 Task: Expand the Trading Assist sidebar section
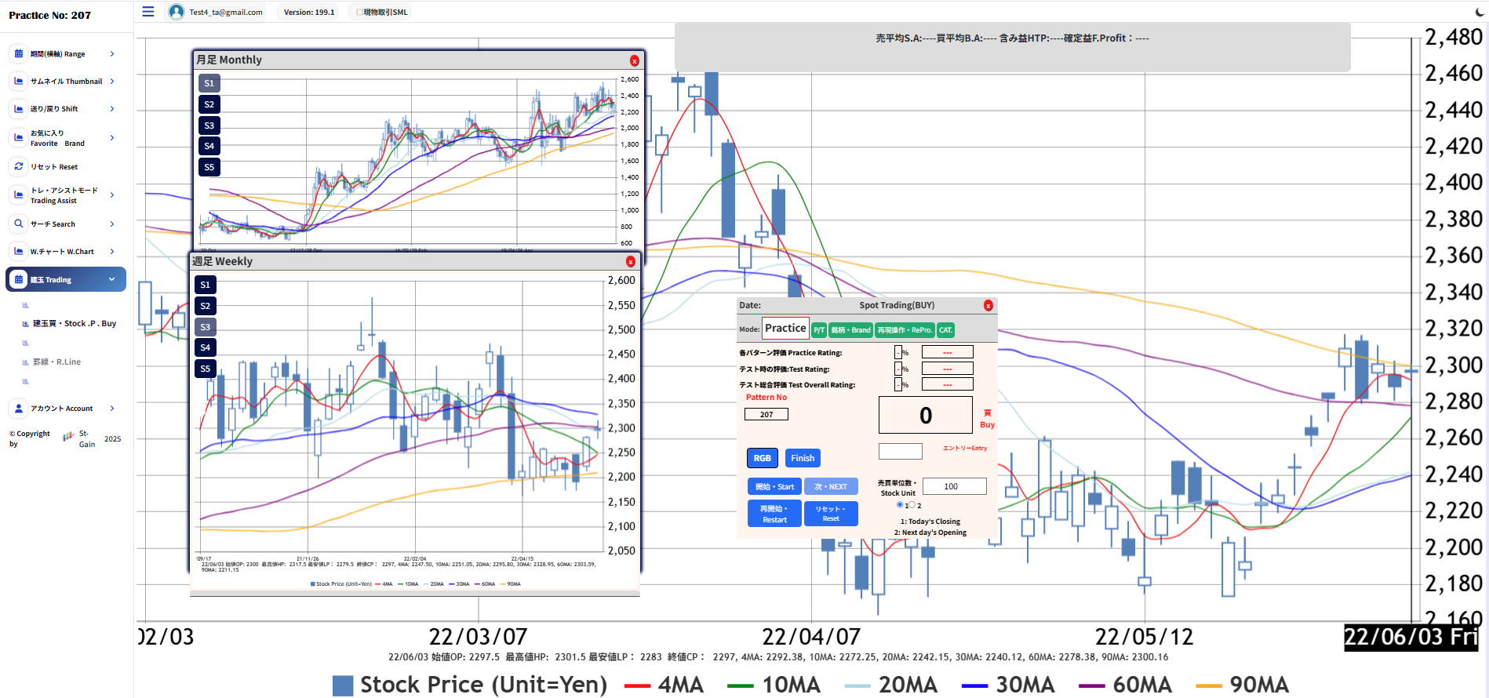(x=112, y=195)
